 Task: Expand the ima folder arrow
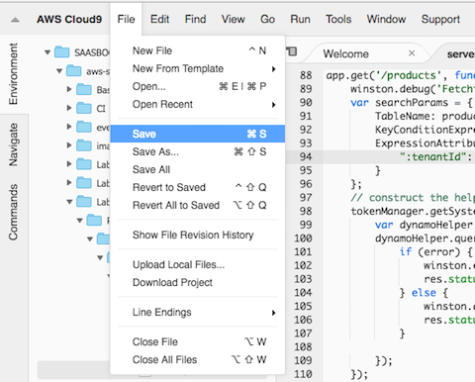coord(69,145)
